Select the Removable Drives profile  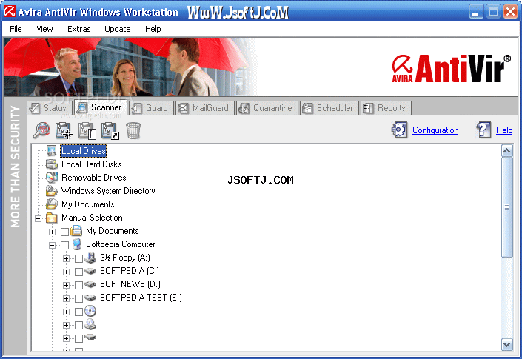pyautogui.click(x=94, y=178)
